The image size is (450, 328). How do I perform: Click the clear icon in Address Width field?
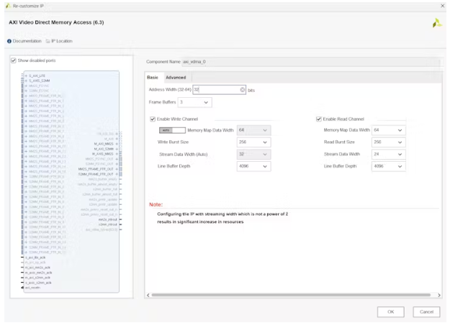pyautogui.click(x=243, y=90)
